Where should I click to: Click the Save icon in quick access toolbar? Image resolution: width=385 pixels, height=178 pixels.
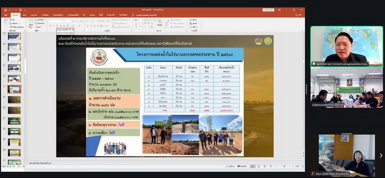(6, 11)
